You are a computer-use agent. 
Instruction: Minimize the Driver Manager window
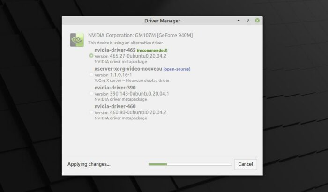tap(239, 21)
